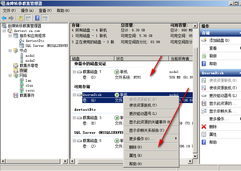The height and width of the screenshot is (171, 241).
Task: Collapse 节点 tree node
Action: tap(10, 51)
